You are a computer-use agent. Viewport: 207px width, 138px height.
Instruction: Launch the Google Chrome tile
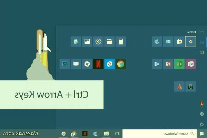click(x=120, y=64)
